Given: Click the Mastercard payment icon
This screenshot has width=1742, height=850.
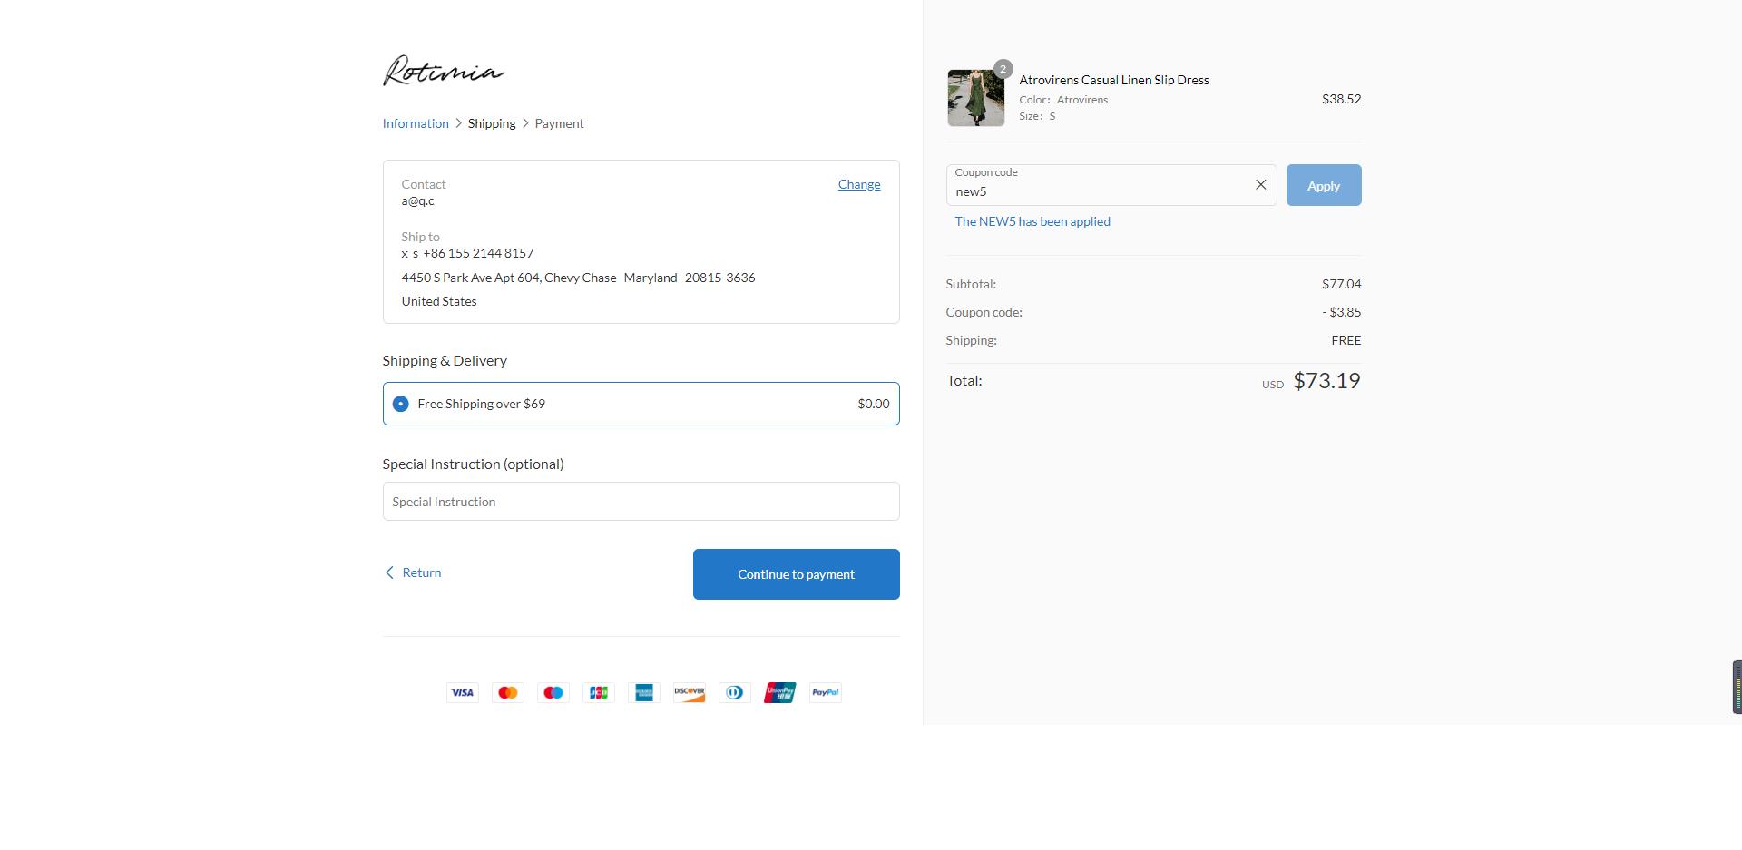Looking at the screenshot, I should (508, 692).
